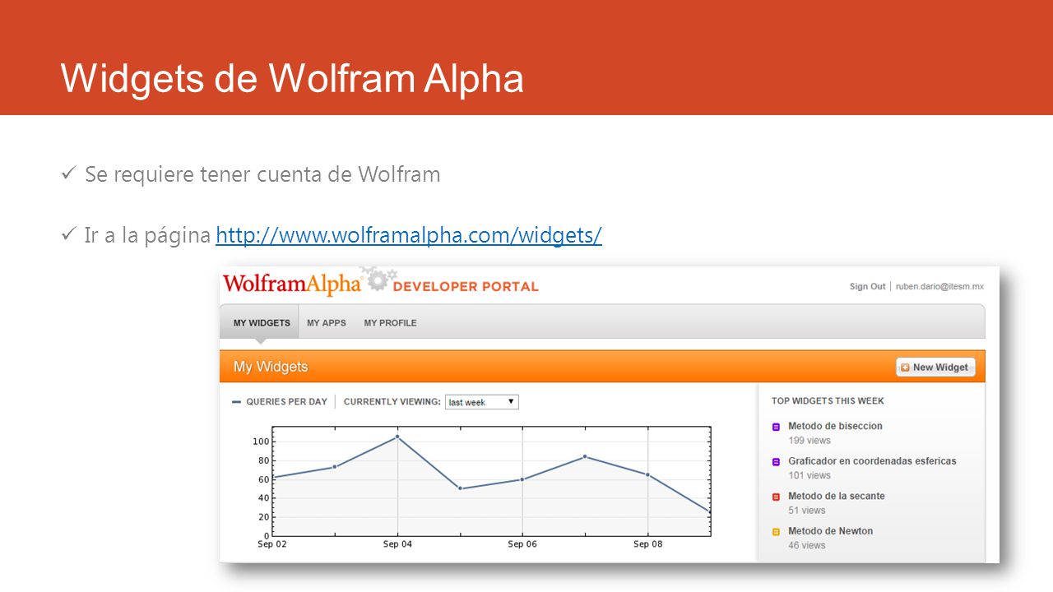Click the Sep 08 axis label
The image size is (1053, 592).
point(647,544)
